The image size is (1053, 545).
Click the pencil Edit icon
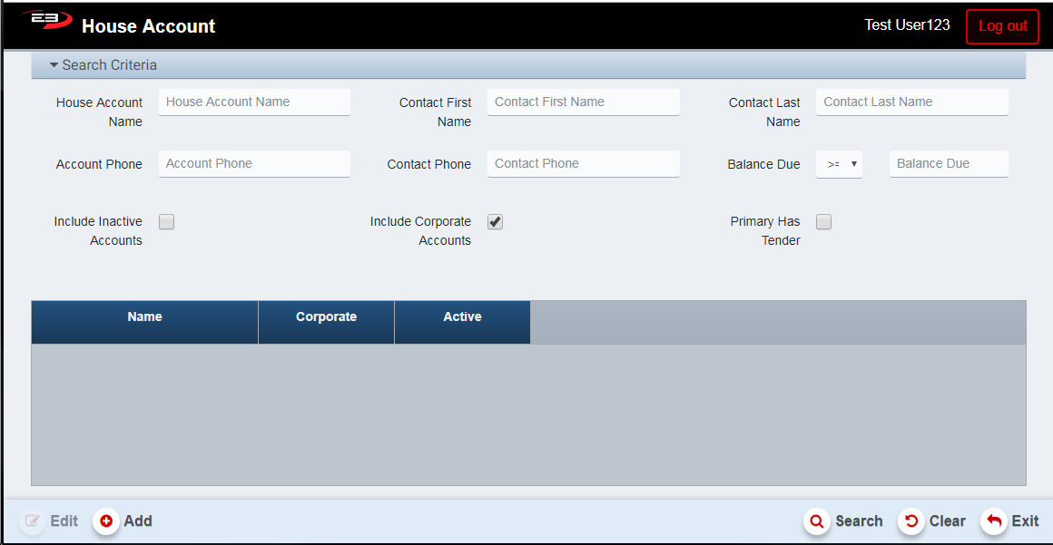tap(33, 521)
